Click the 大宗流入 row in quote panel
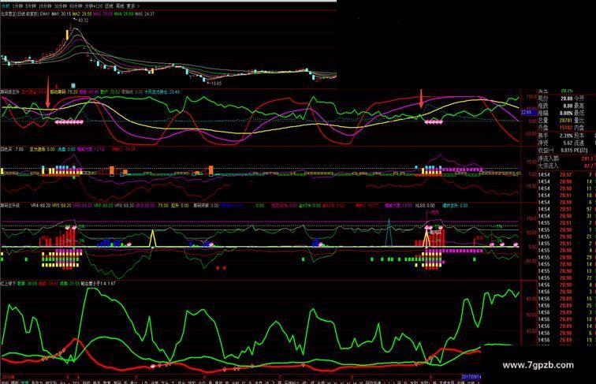The height and width of the screenshot is (384, 596). (x=567, y=166)
